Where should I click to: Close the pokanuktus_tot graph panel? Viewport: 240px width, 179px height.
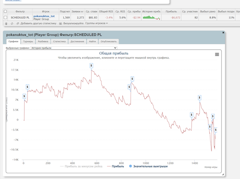pyautogui.click(x=223, y=33)
